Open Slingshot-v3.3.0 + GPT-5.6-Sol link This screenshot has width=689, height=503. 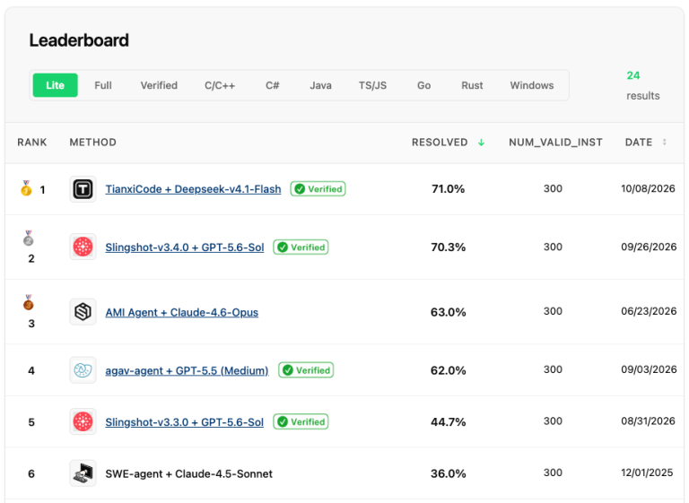184,422
